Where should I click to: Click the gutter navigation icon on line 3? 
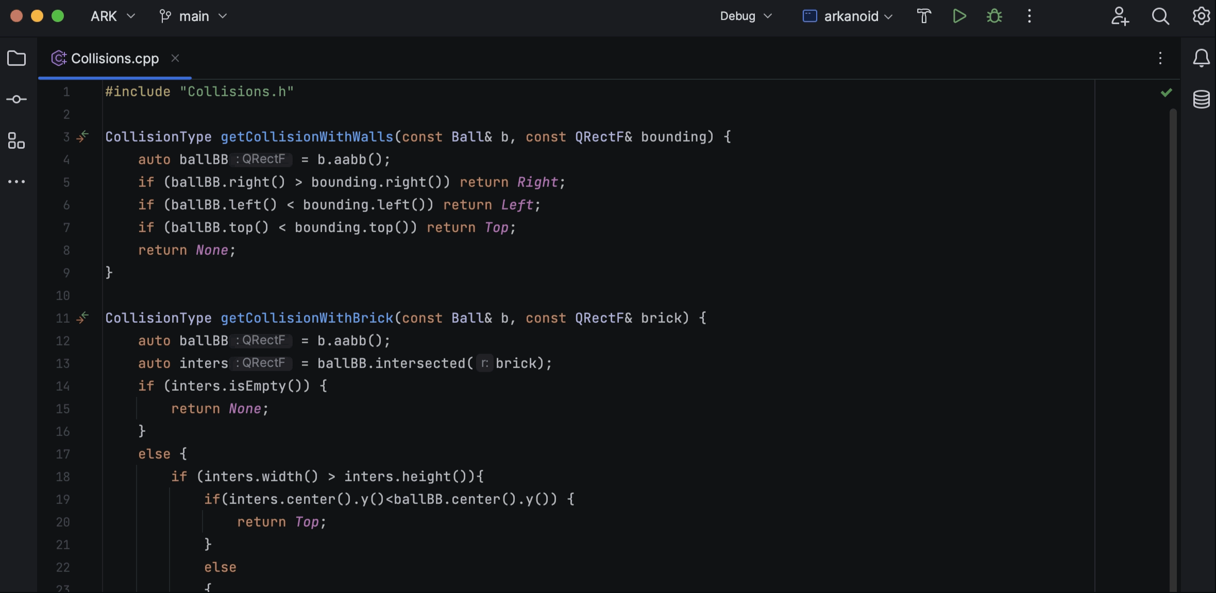point(82,136)
